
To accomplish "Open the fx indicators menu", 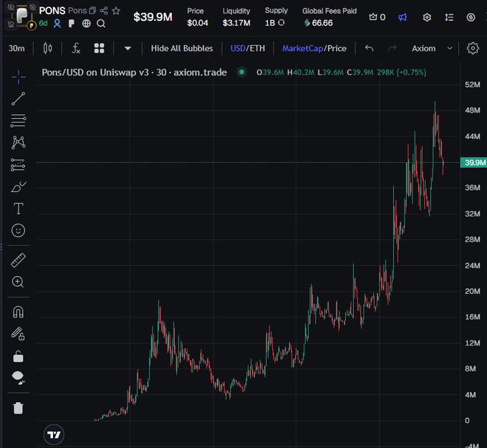I will click(x=76, y=48).
